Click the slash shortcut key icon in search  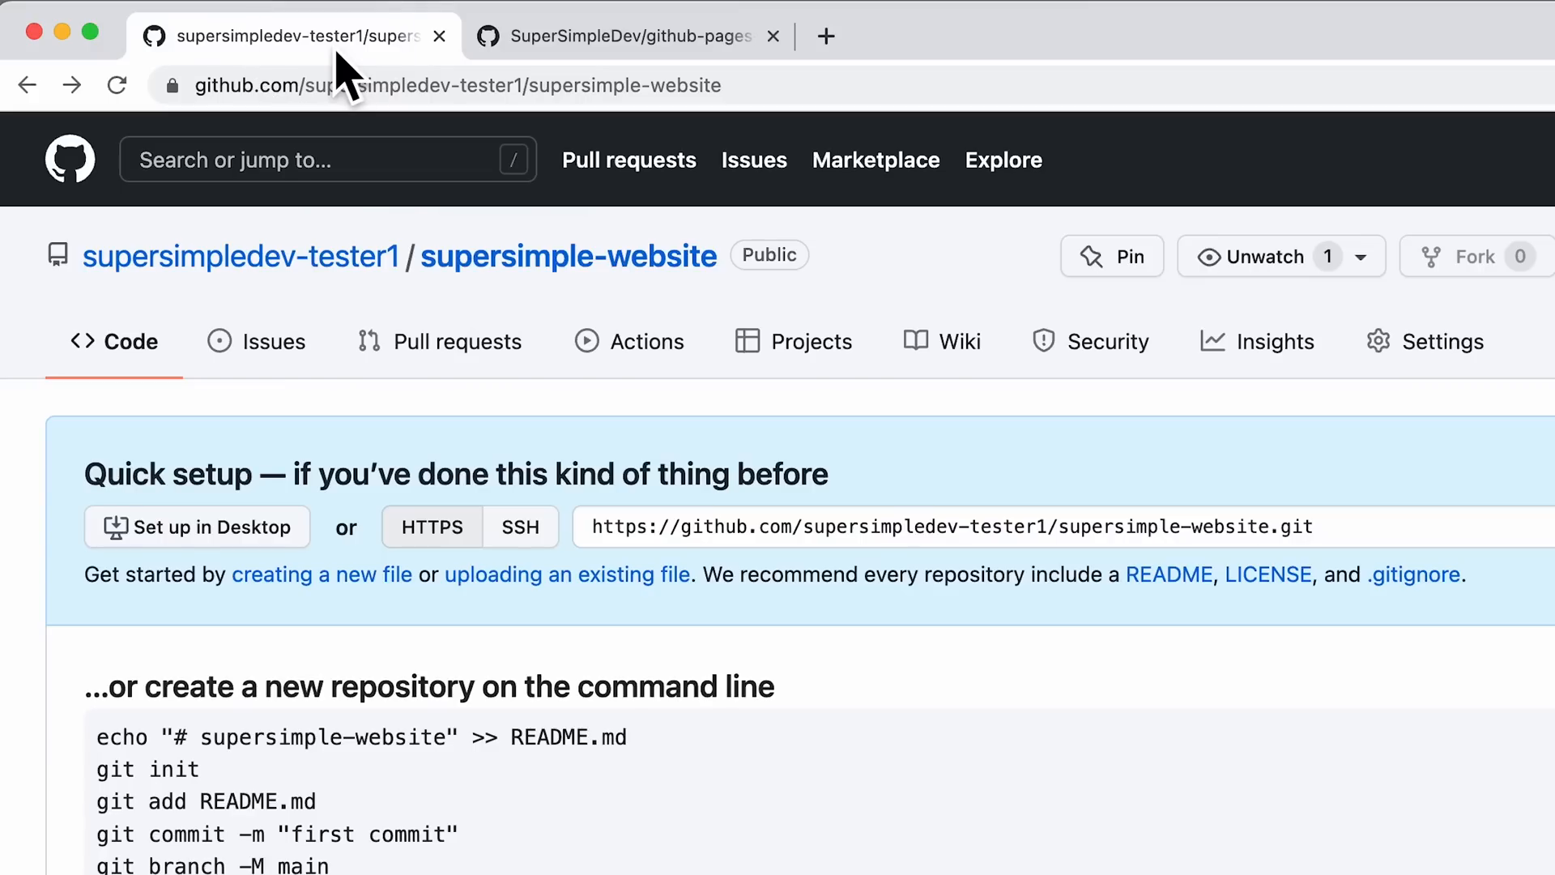(513, 160)
